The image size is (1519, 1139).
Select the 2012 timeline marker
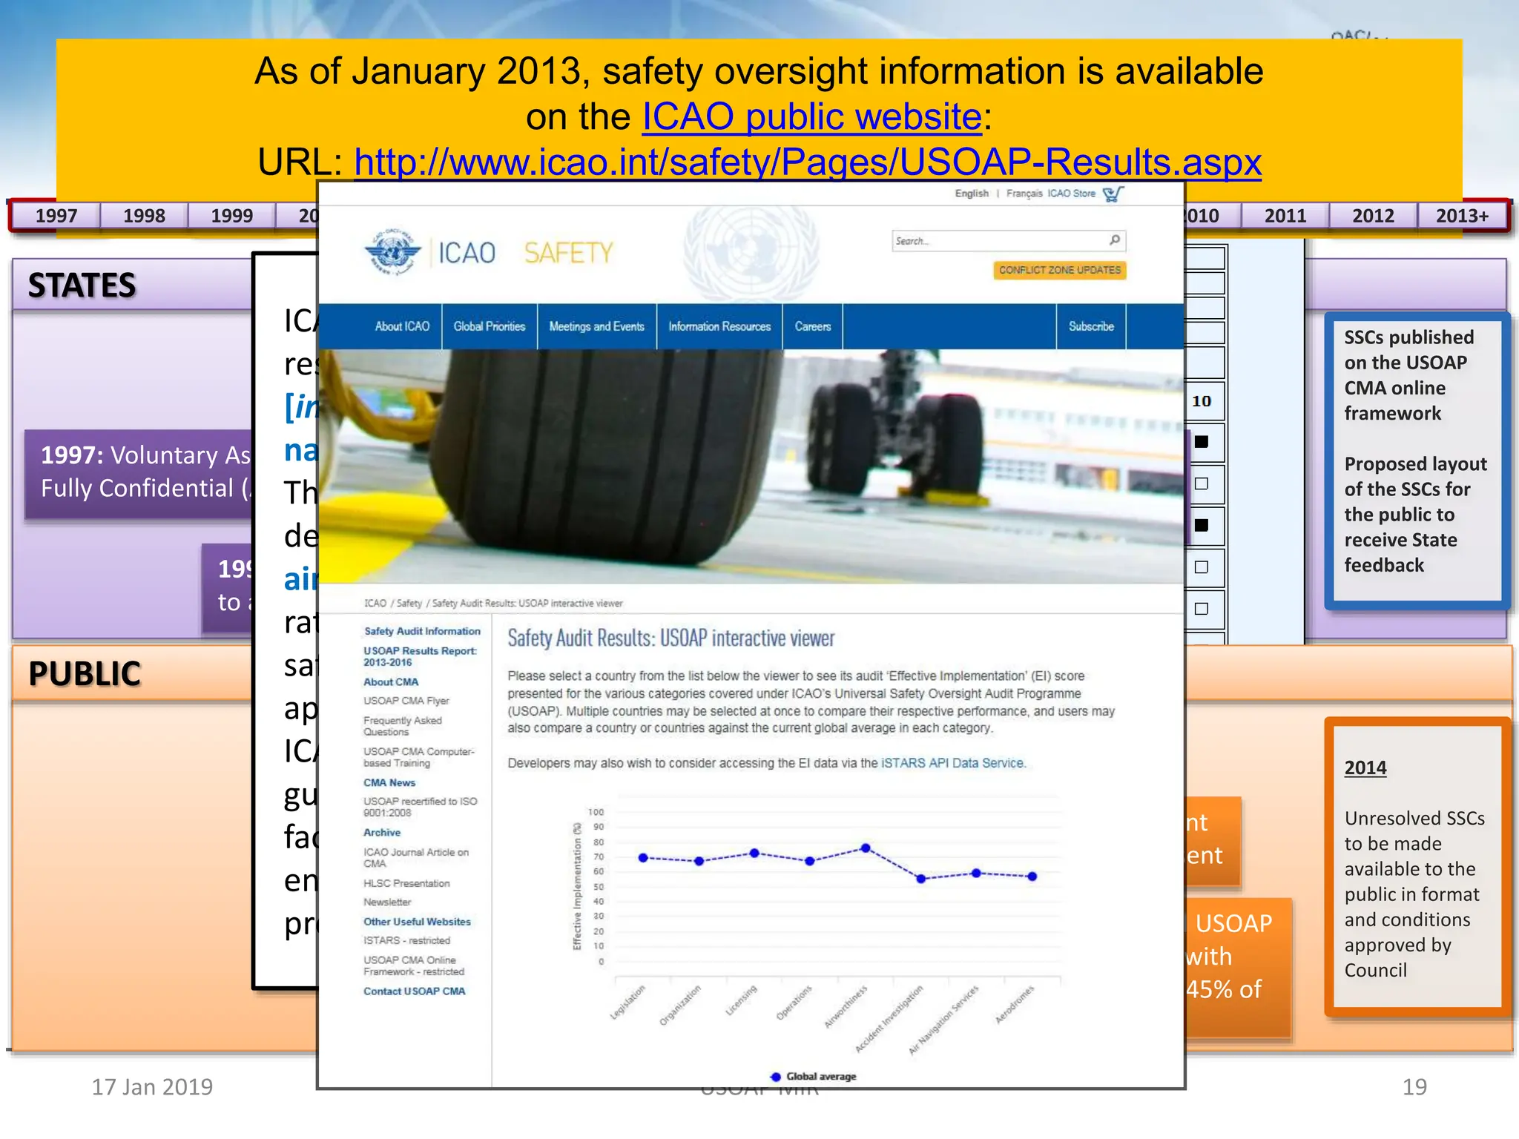click(x=1373, y=216)
